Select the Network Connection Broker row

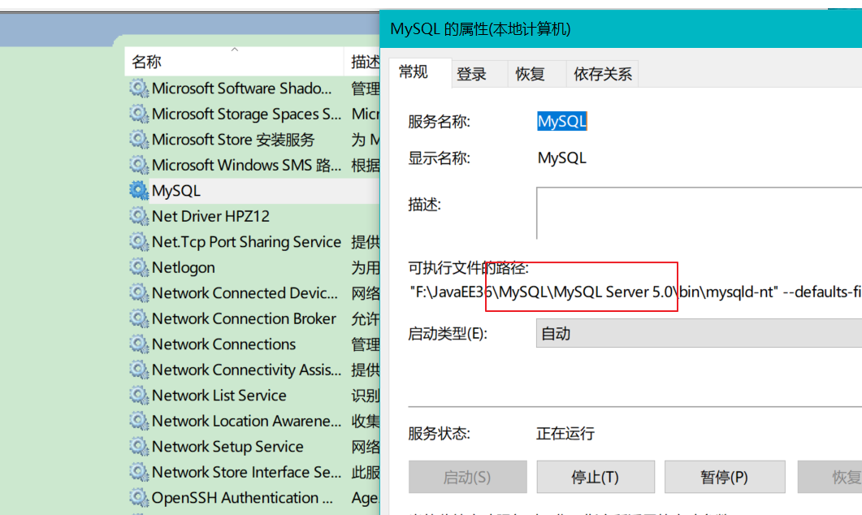[x=253, y=318]
